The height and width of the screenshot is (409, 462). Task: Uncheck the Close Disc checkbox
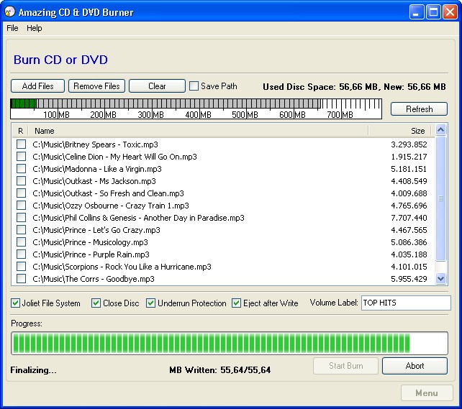click(96, 303)
